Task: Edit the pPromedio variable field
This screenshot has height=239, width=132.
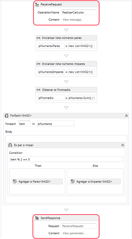Action: click(x=51, y=98)
